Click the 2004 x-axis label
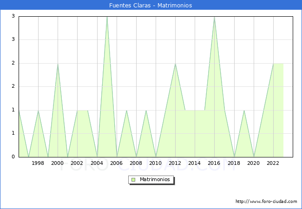Image resolution: width=302 pixels, height=209 pixels. tap(97, 163)
